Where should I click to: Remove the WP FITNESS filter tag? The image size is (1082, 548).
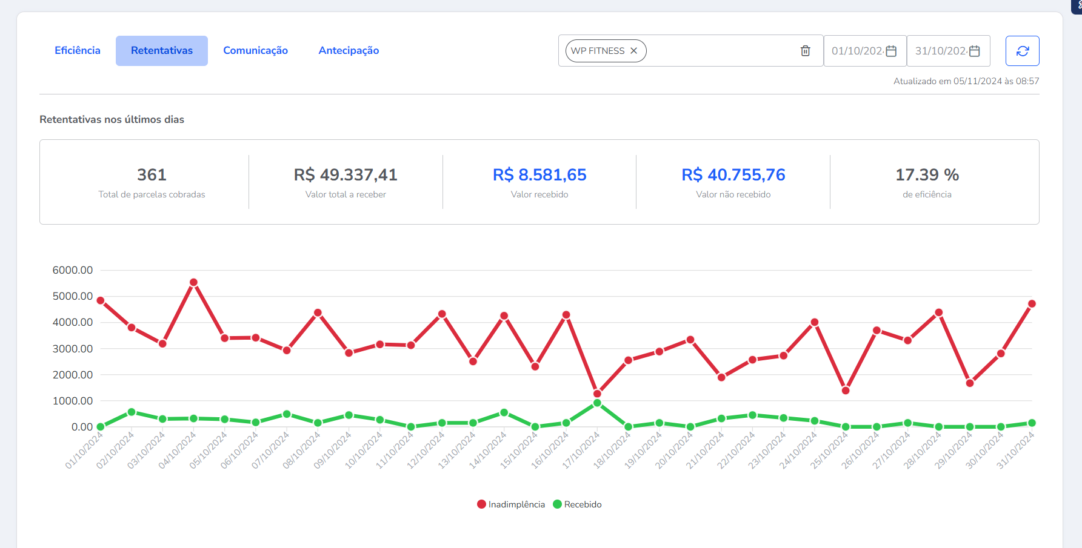coord(634,51)
